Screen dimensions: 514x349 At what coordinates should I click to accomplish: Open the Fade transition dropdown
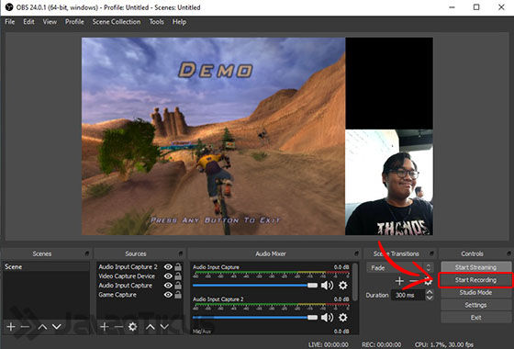[x=399, y=267]
